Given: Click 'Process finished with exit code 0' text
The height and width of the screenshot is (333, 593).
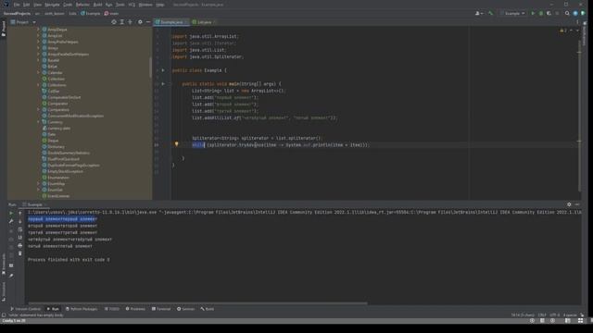Looking at the screenshot, I should pyautogui.click(x=69, y=260).
